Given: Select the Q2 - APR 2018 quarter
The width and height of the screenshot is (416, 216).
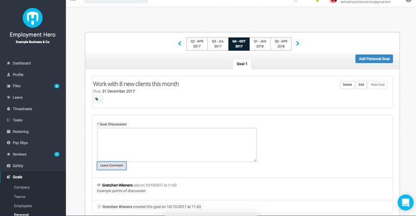Looking at the screenshot, I should (281, 44).
